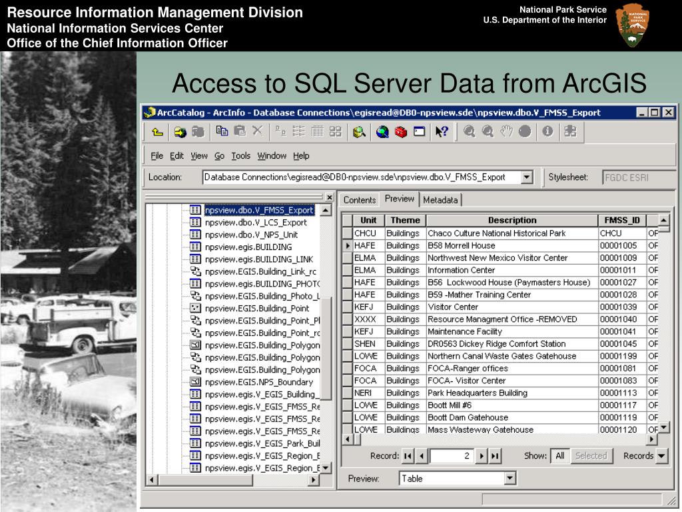Switch to the Metadata tab
Screen dimensions: 682x512
[440, 200]
